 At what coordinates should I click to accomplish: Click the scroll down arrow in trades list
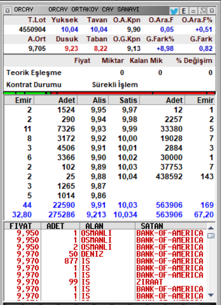coord(211,295)
